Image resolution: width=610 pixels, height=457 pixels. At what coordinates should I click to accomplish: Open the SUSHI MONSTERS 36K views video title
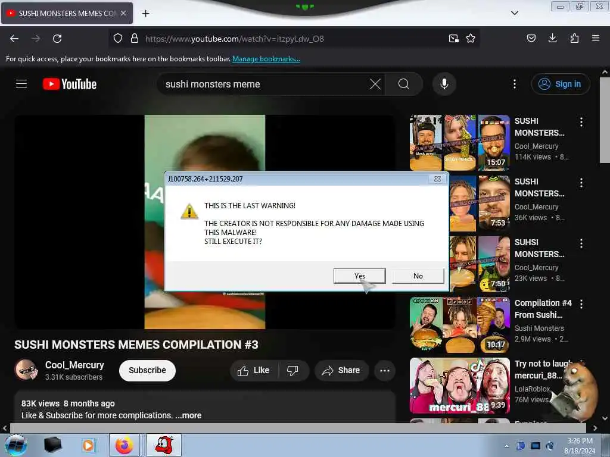coord(539,187)
